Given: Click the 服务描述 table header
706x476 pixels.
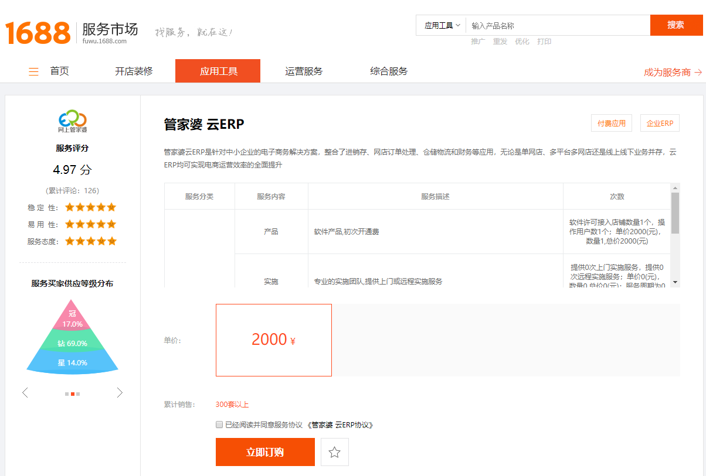Looking at the screenshot, I should 436,197.
